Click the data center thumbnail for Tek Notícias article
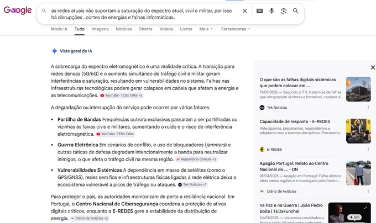The width and height of the screenshot is (376, 223). (x=358, y=89)
